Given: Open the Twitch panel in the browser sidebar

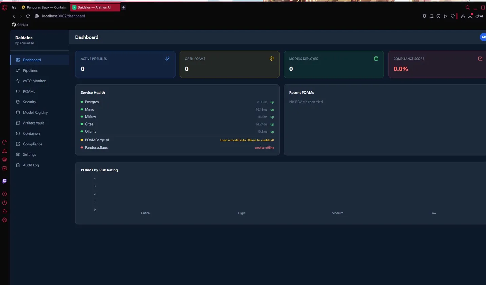Looking at the screenshot, I should [4, 181].
